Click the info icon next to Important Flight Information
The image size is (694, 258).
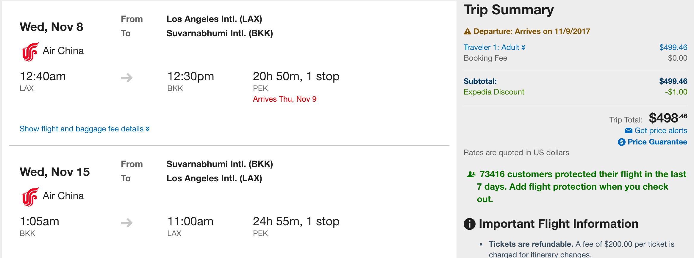[x=470, y=224]
